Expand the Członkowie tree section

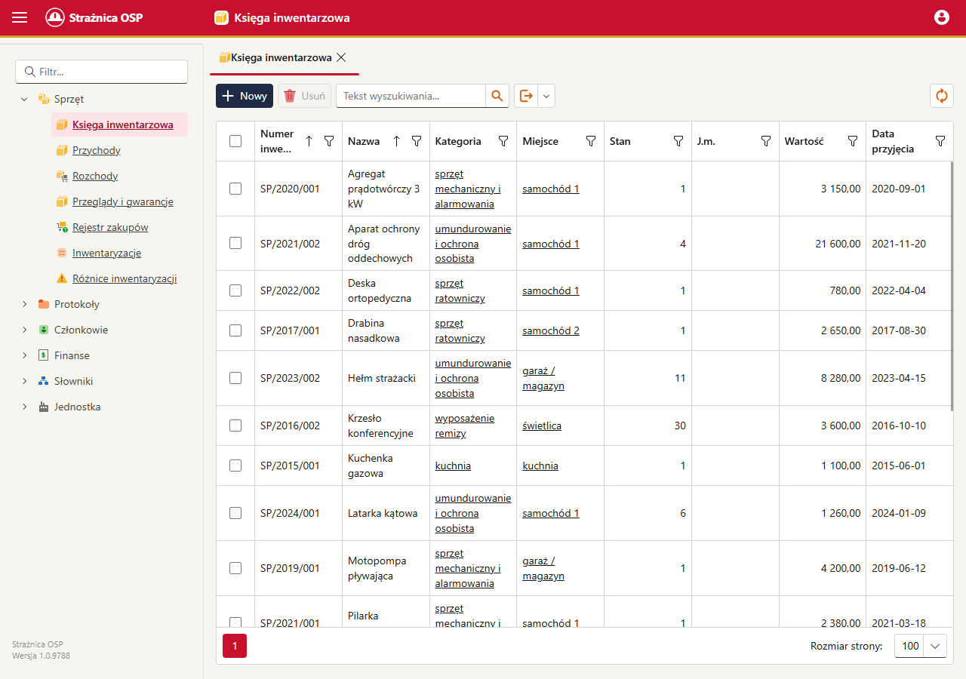coord(24,330)
